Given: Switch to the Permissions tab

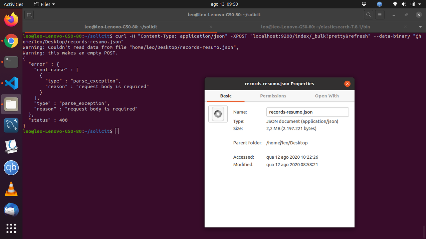Looking at the screenshot, I should (273, 96).
